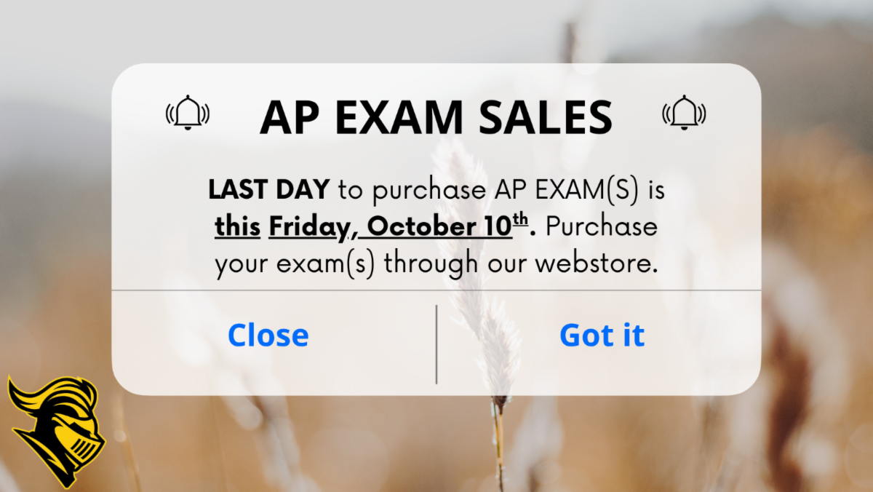Click the AP EXAM SALES heading
The height and width of the screenshot is (492, 873).
pyautogui.click(x=436, y=116)
